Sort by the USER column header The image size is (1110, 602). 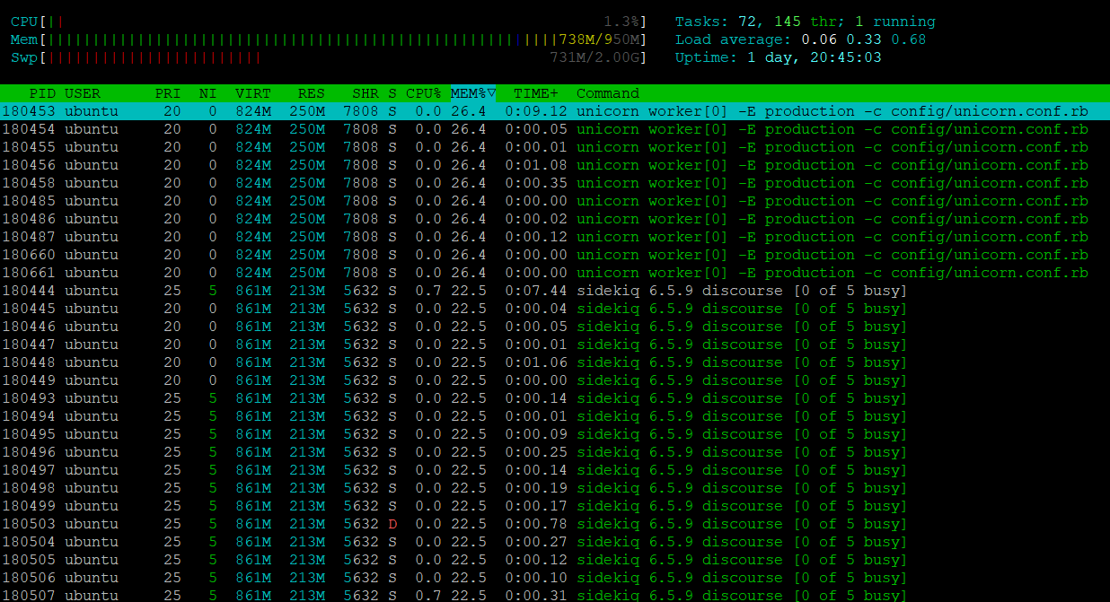click(83, 93)
